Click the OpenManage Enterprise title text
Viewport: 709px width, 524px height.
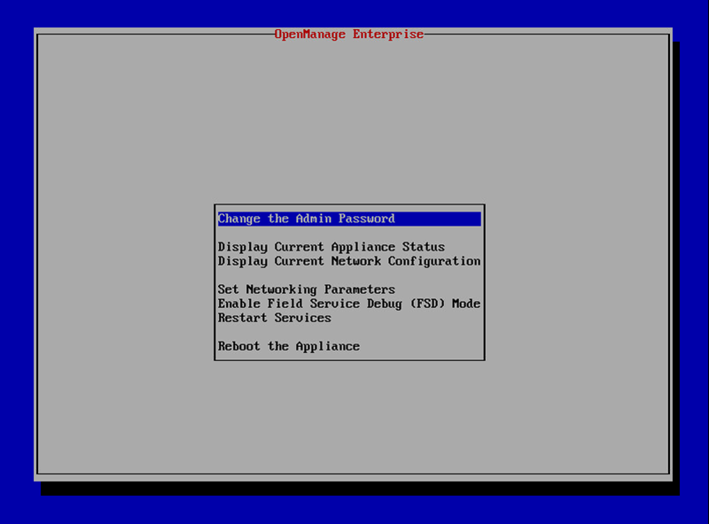tap(348, 35)
